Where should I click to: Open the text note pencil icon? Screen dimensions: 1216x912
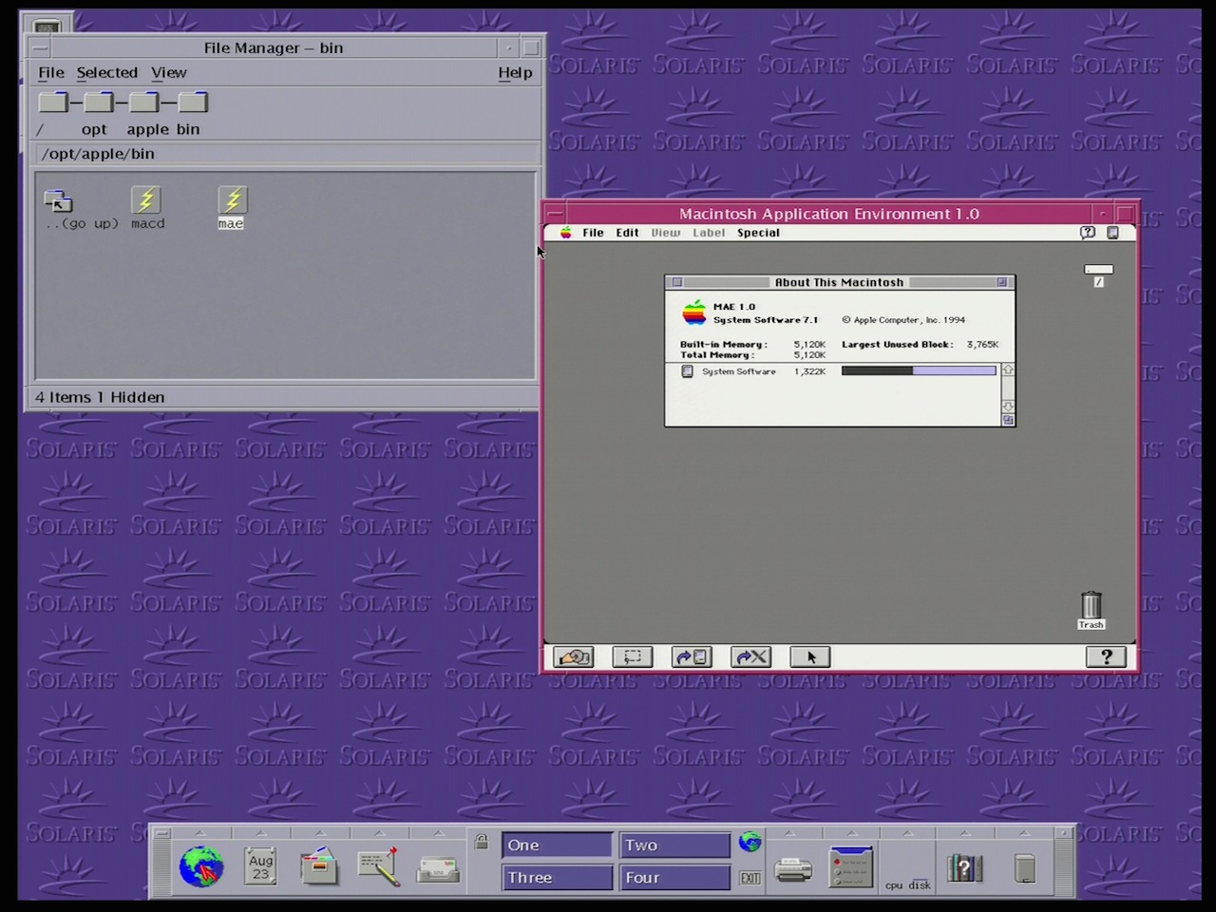pos(378,866)
